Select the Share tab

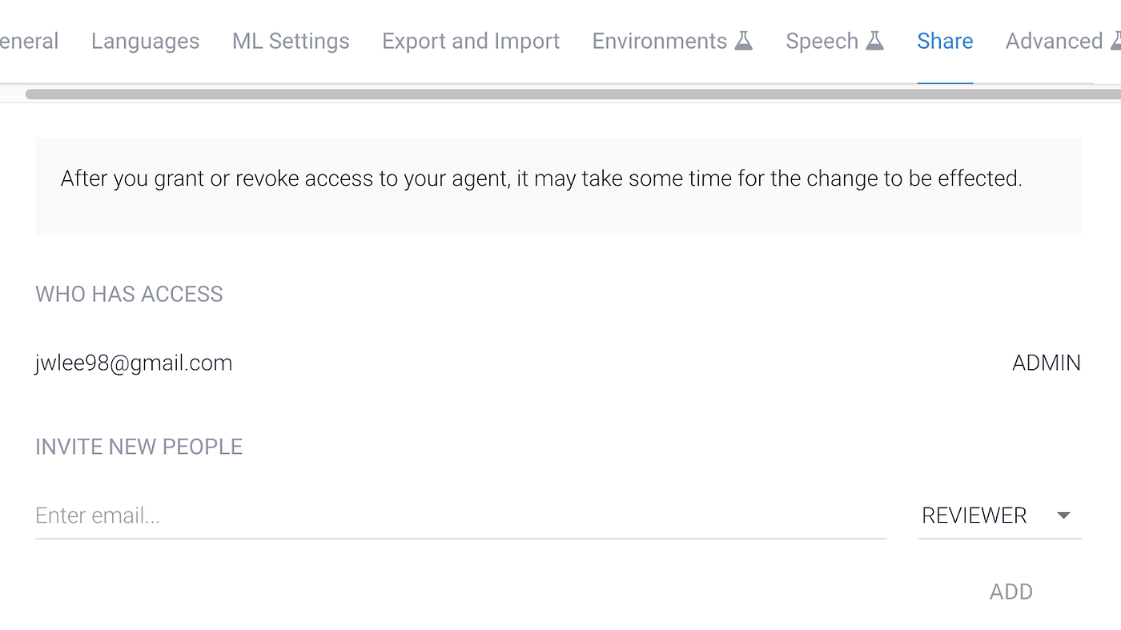coord(945,41)
